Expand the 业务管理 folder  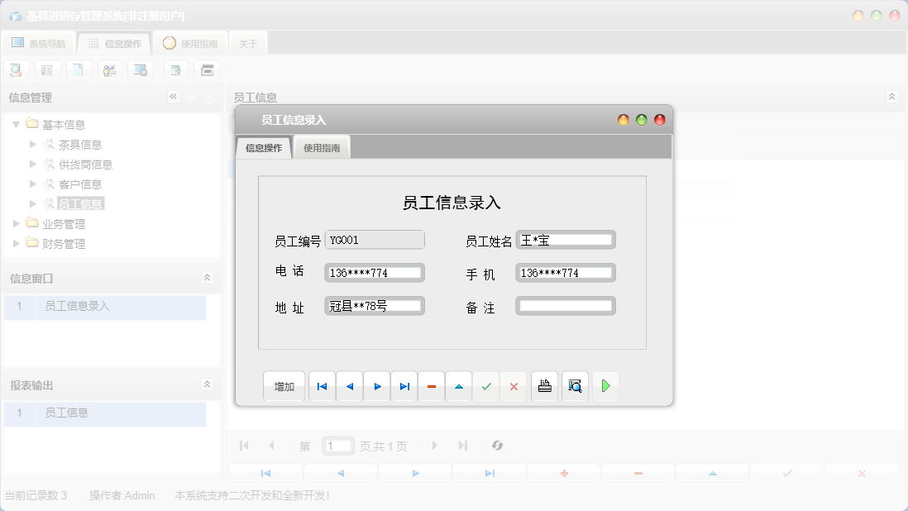[x=14, y=223]
